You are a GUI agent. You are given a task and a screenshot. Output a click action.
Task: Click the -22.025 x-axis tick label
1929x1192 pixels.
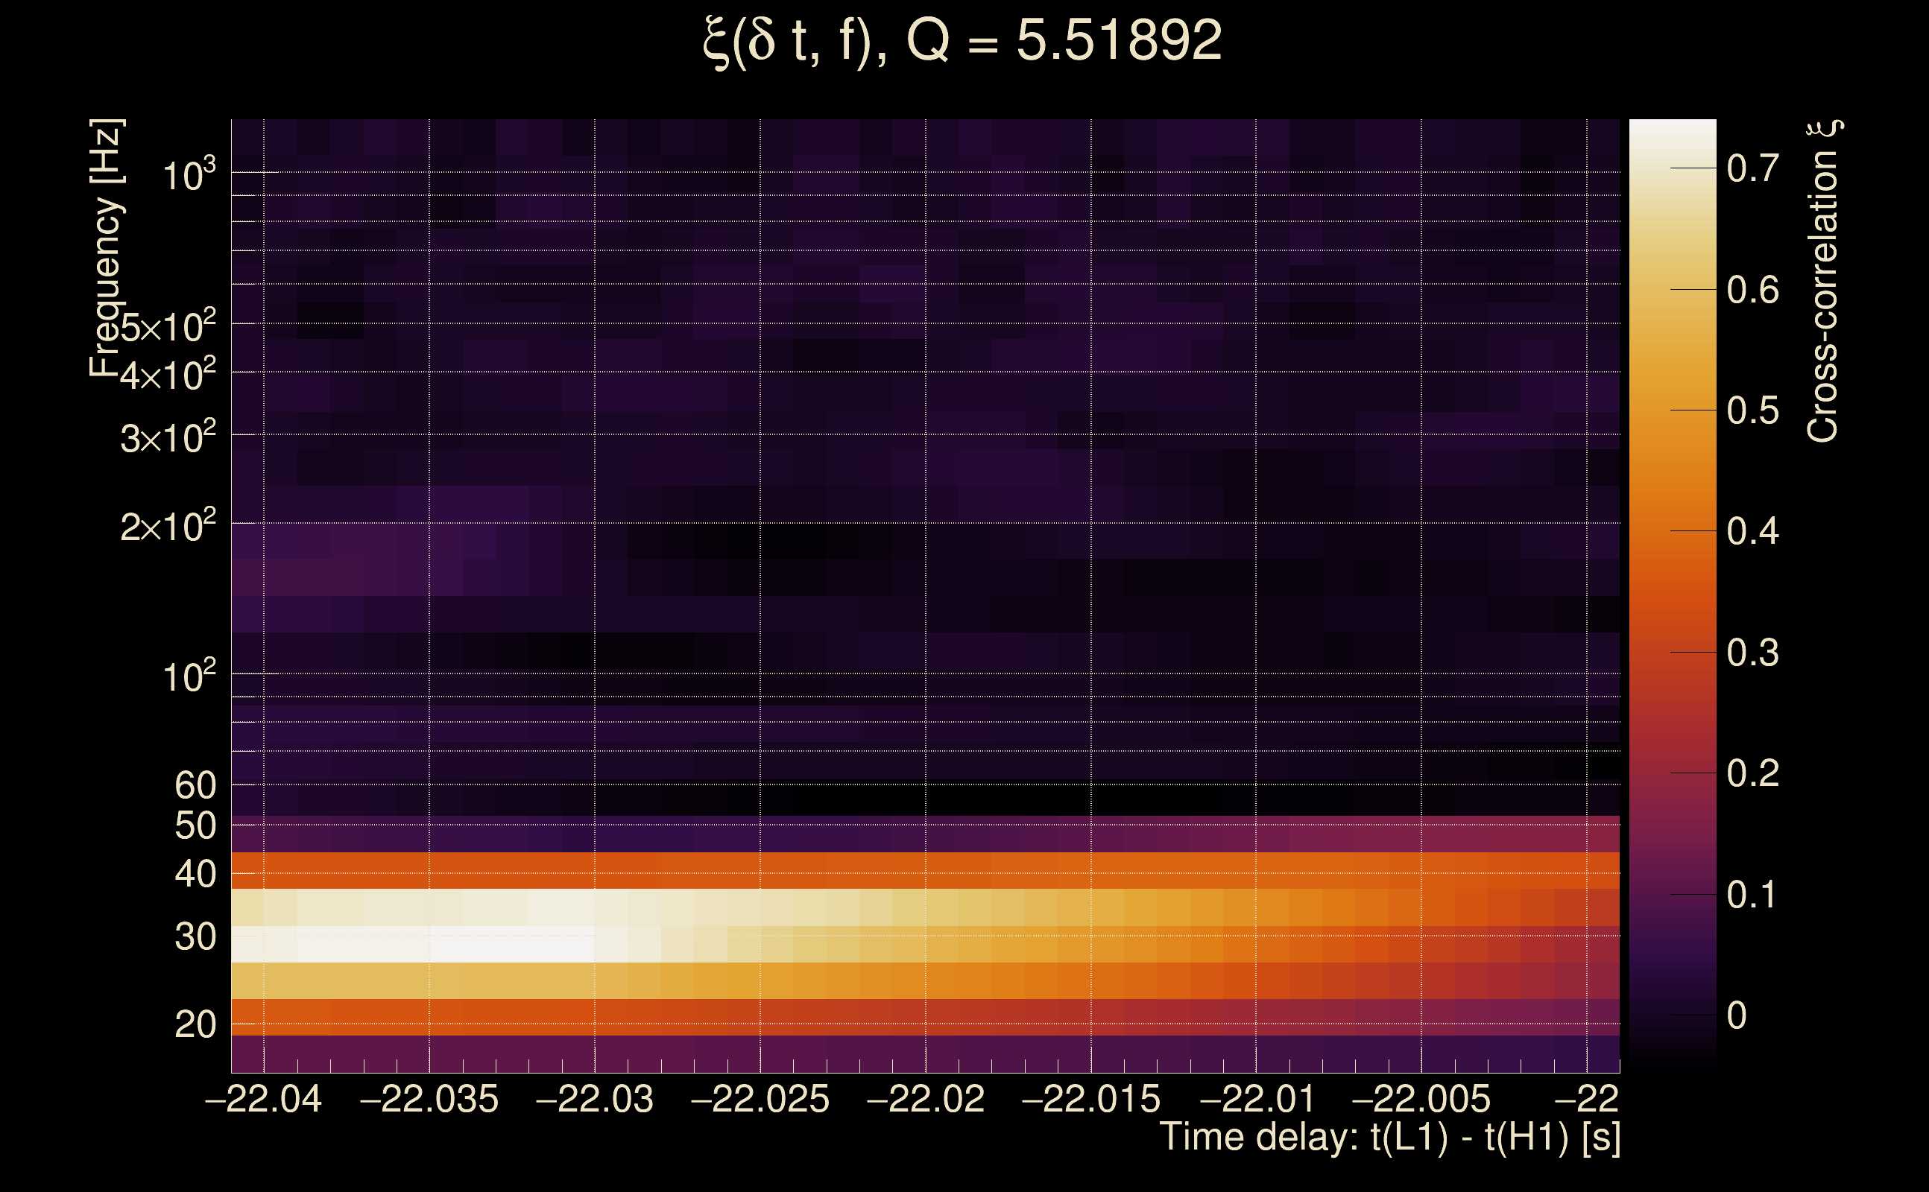(760, 1099)
